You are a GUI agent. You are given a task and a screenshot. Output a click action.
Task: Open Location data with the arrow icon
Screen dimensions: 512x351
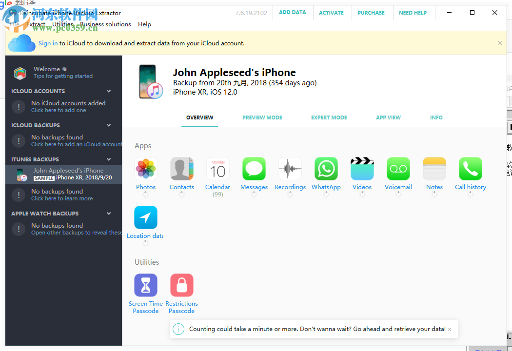145,217
